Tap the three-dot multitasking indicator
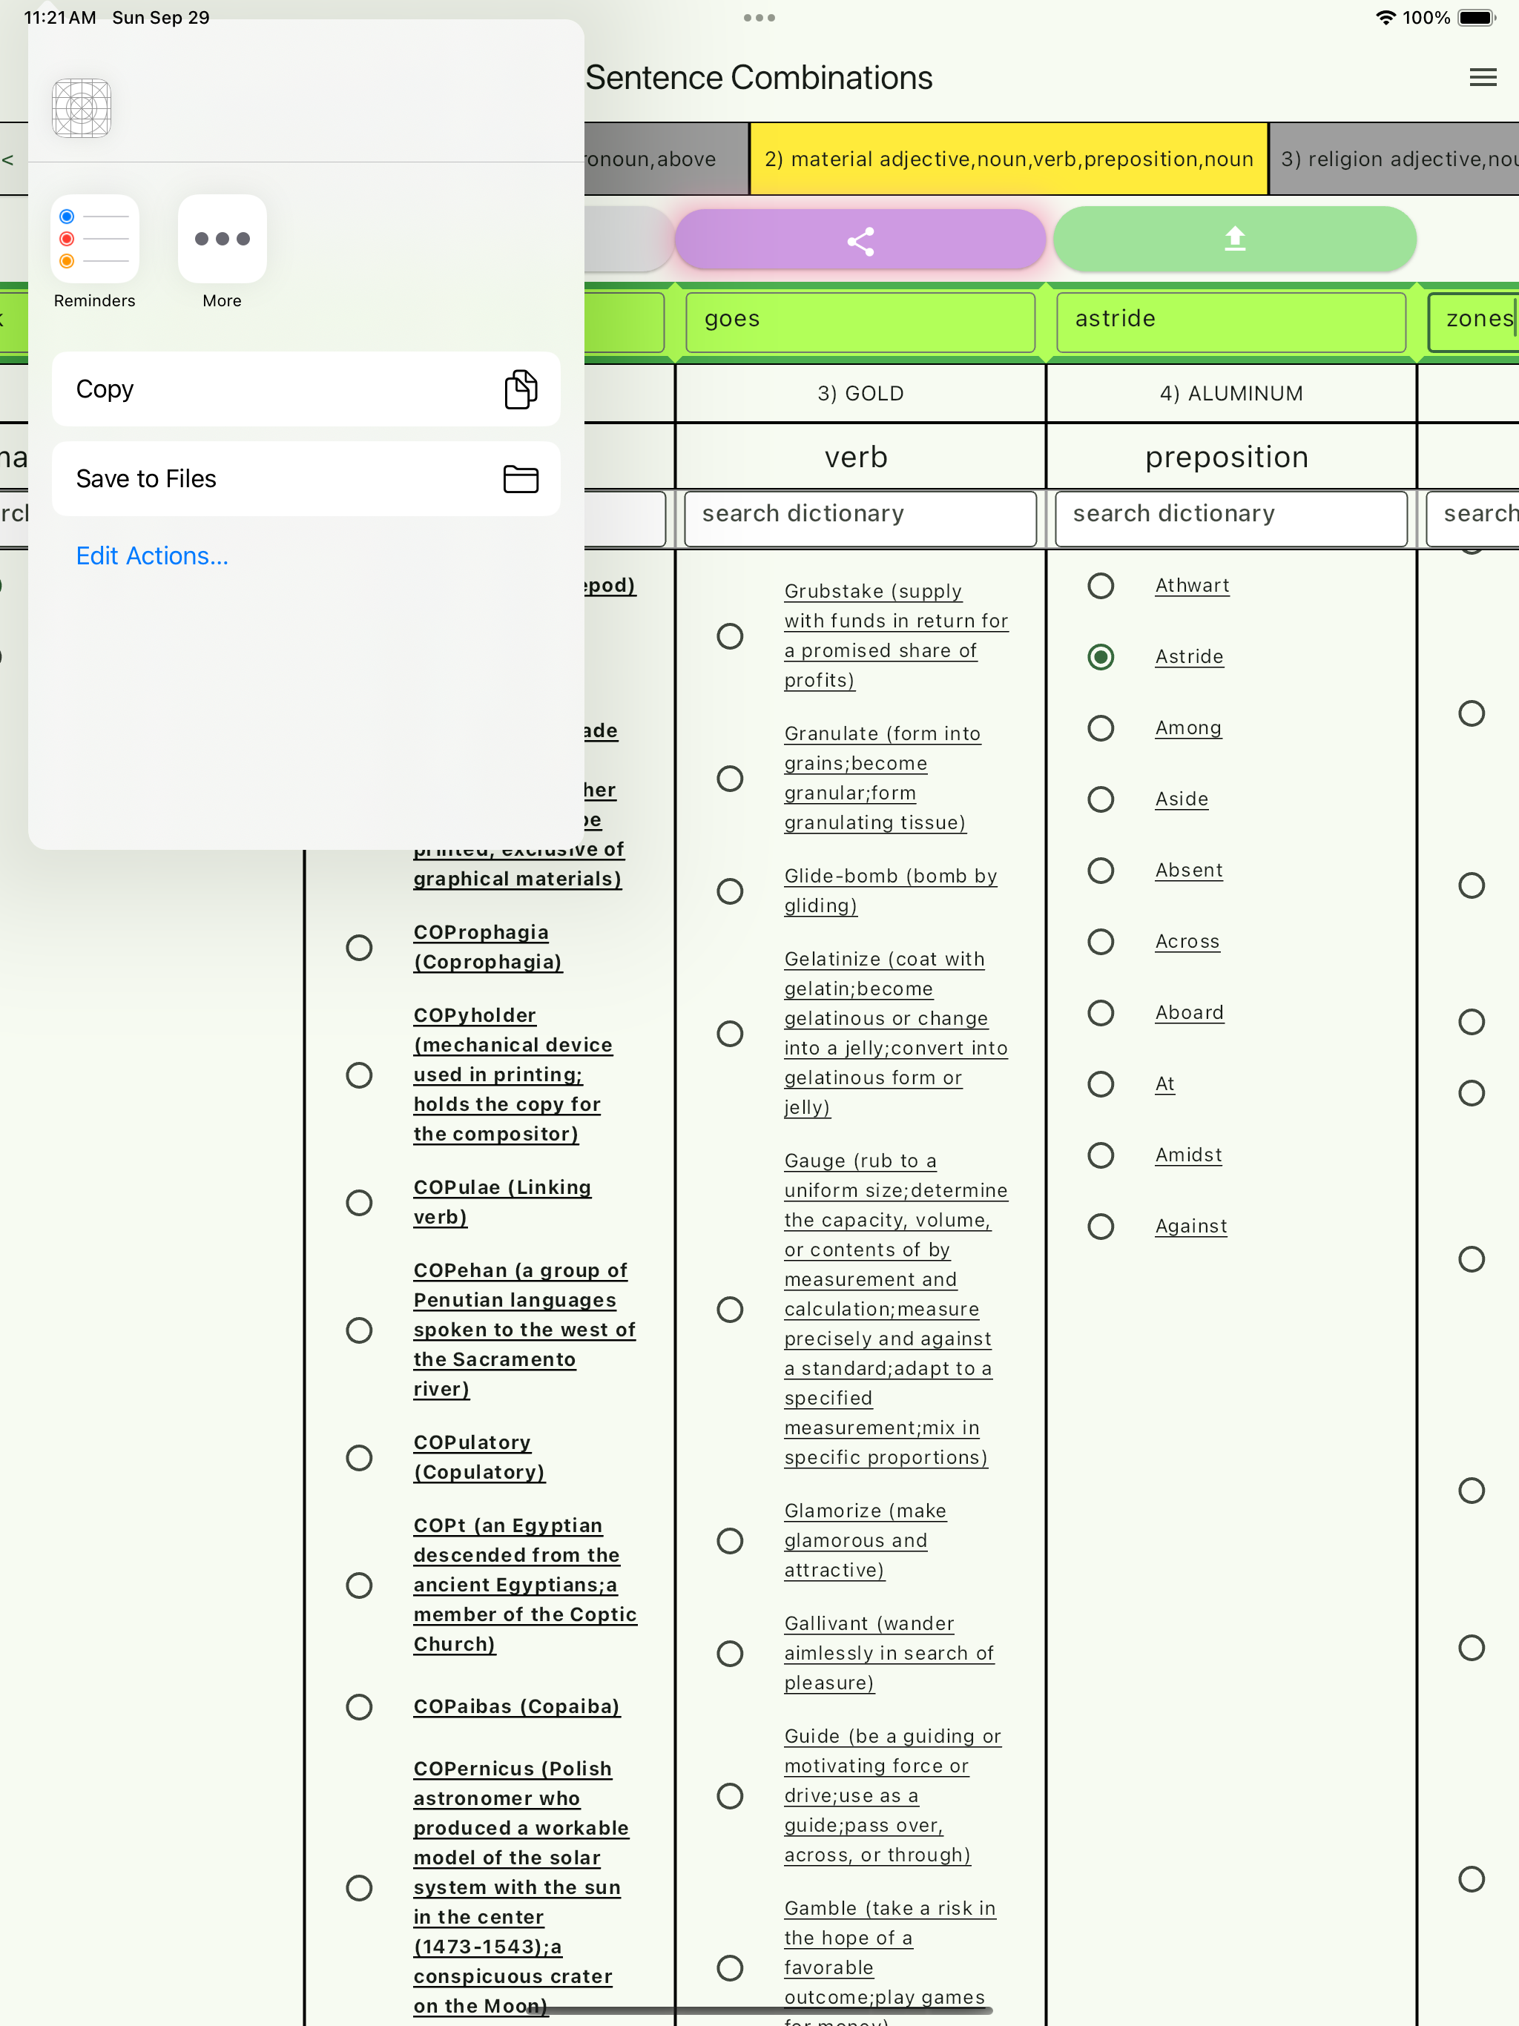This screenshot has height=2026, width=1519. [759, 17]
